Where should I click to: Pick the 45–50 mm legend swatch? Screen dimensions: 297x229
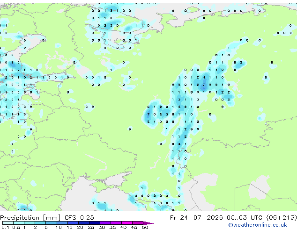pos(138,223)
